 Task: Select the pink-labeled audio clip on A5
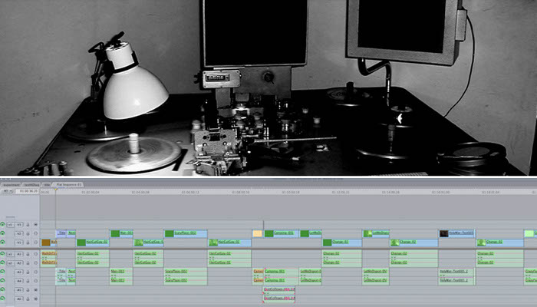tap(279, 290)
